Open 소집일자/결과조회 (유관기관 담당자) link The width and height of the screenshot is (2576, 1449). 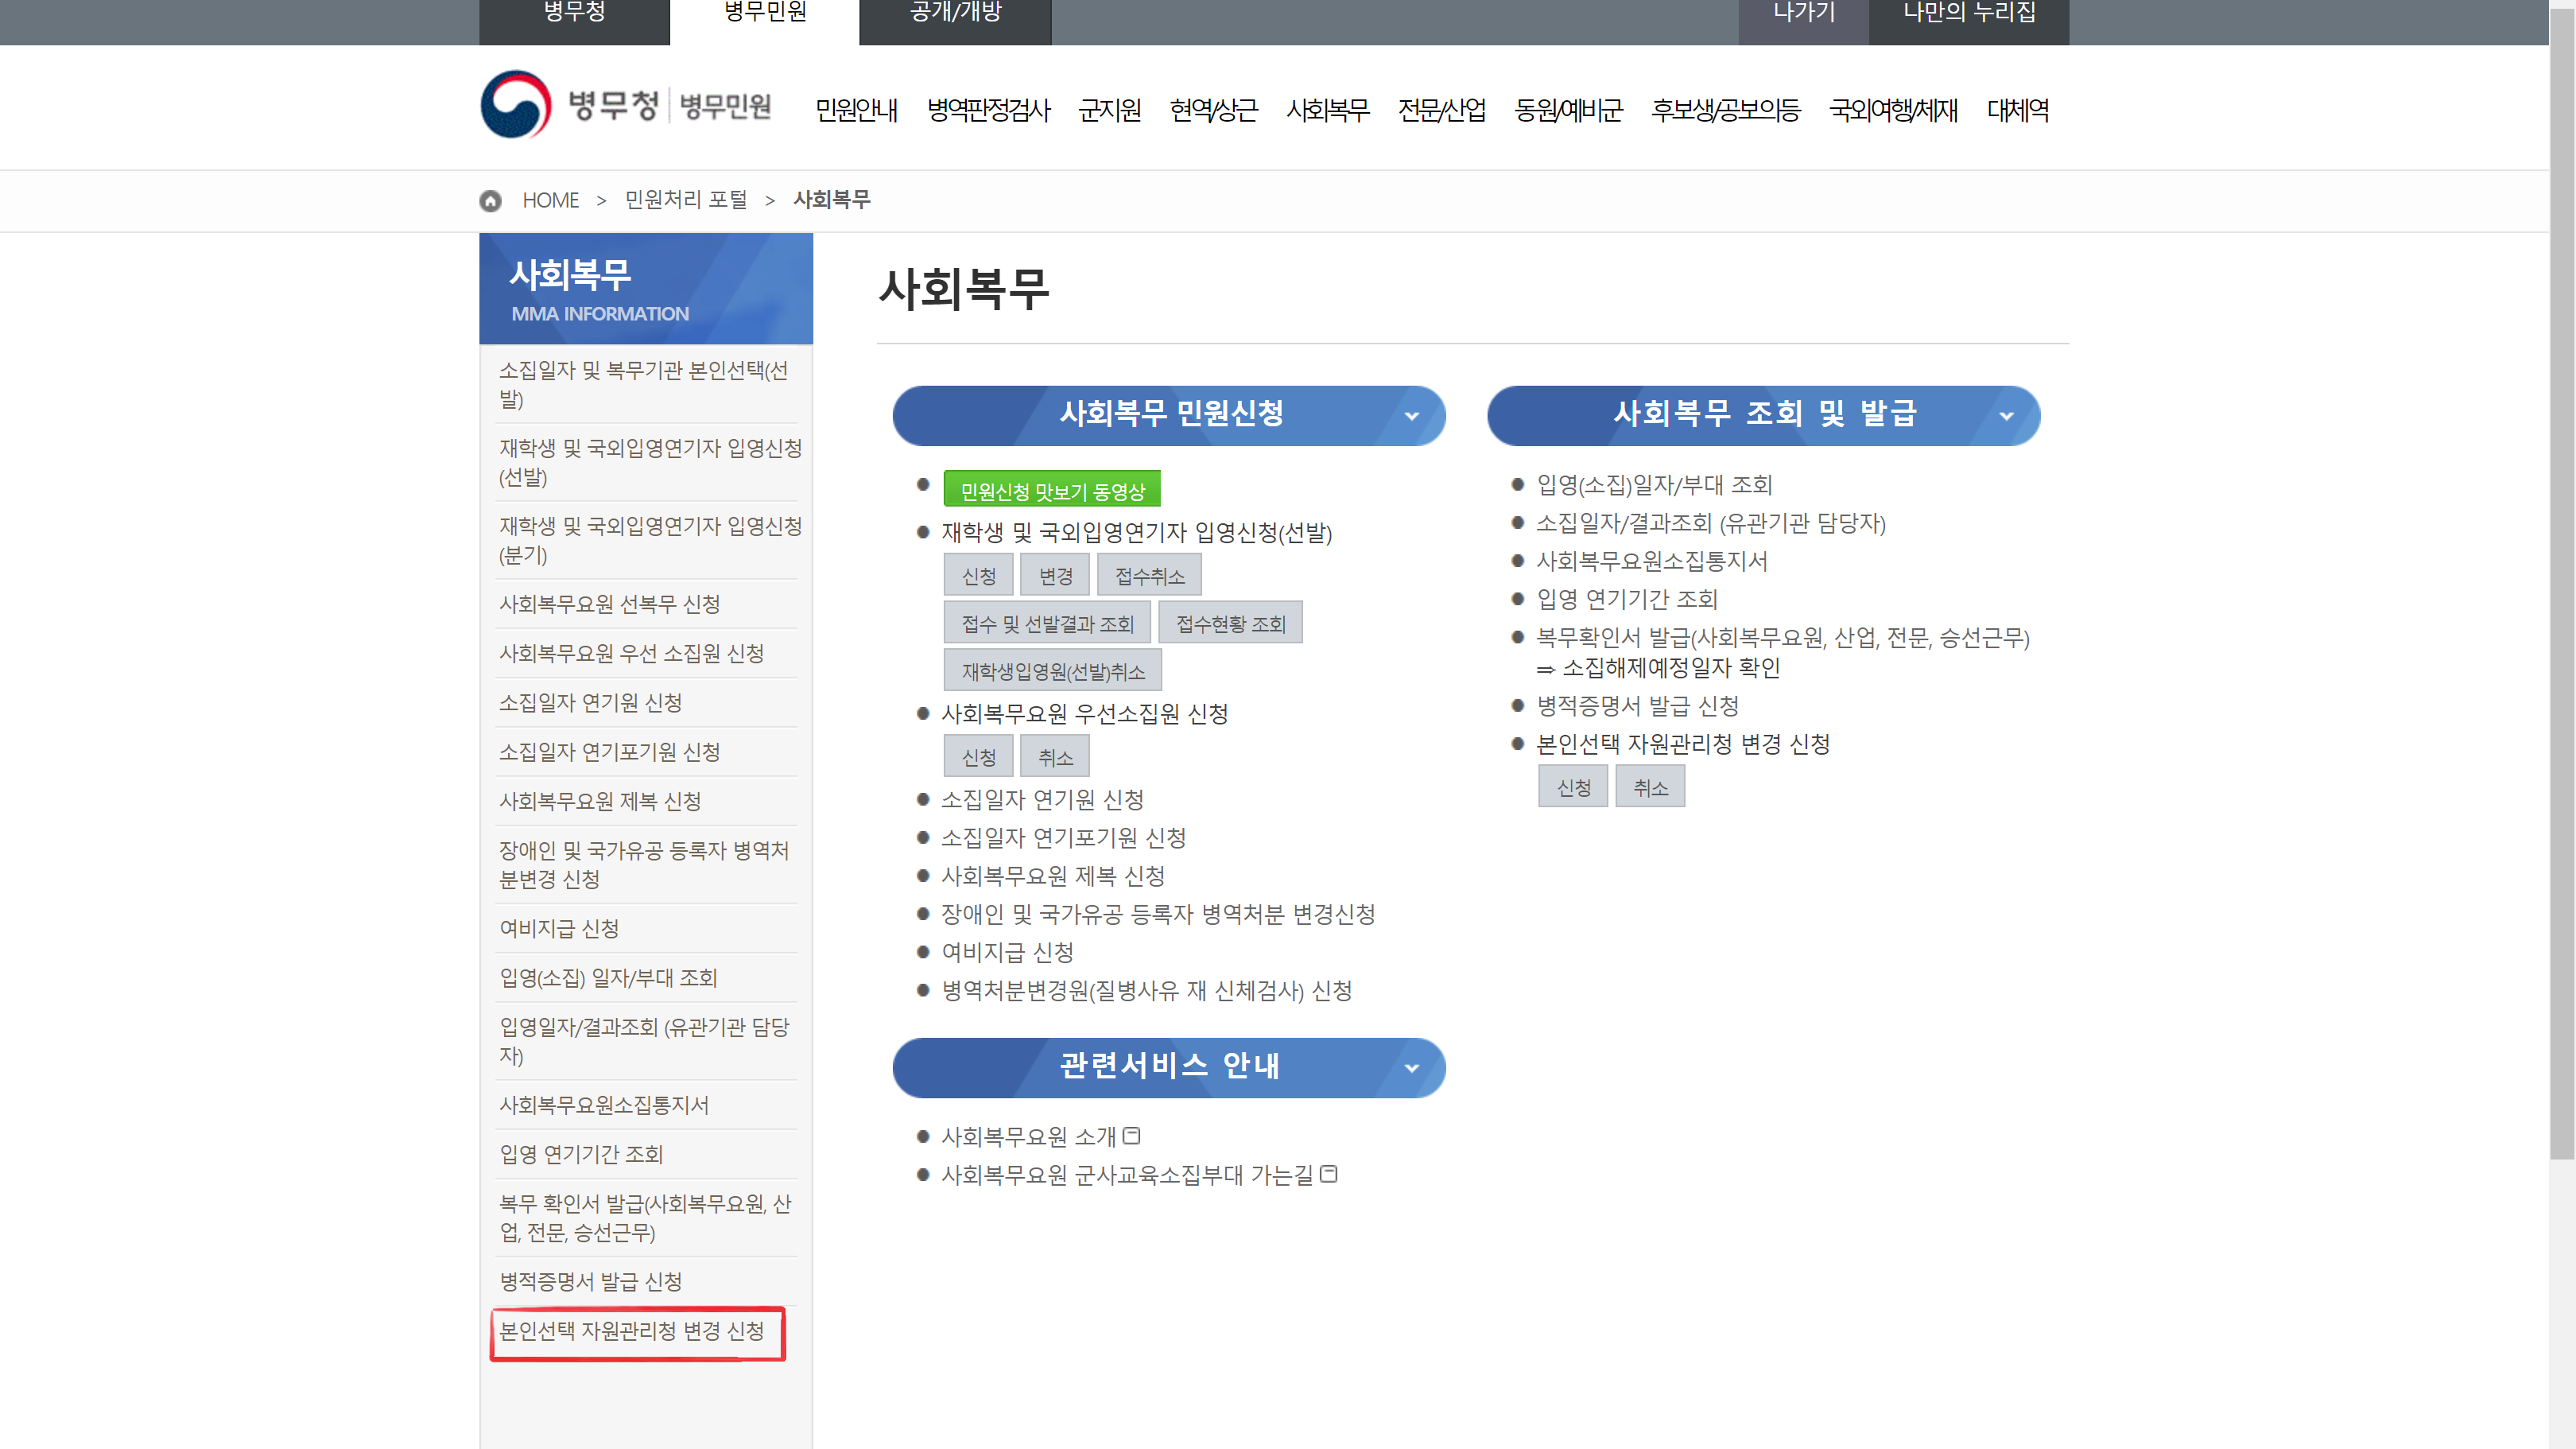(x=1712, y=523)
